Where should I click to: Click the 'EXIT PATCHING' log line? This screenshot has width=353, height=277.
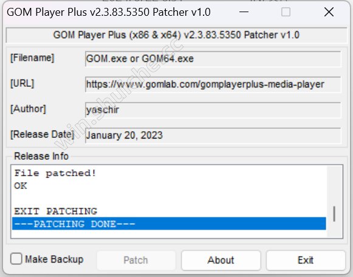click(x=56, y=211)
